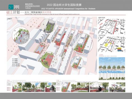Click the 方案二 rendering with curved red seating
Screen dimensions: 132x99
(80, 87)
